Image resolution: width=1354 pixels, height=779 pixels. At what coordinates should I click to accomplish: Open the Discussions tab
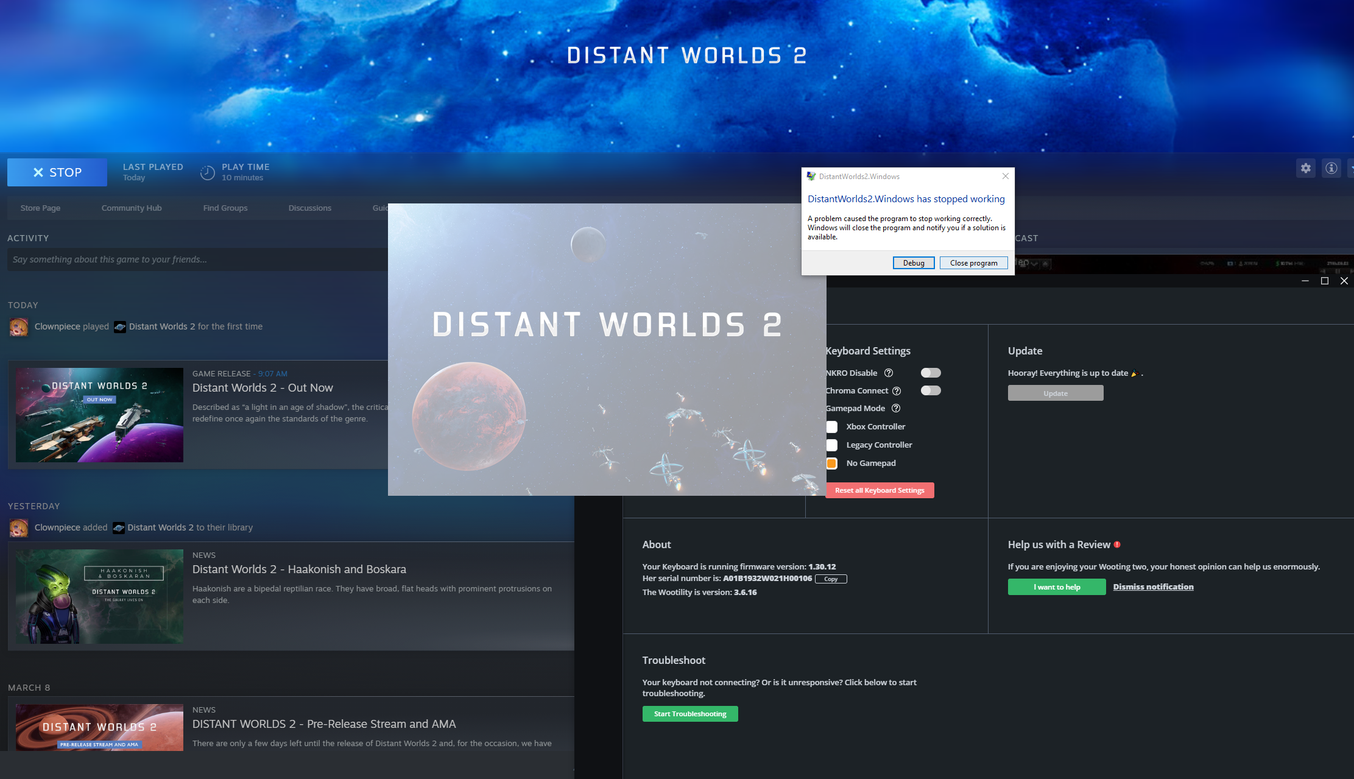pos(310,208)
